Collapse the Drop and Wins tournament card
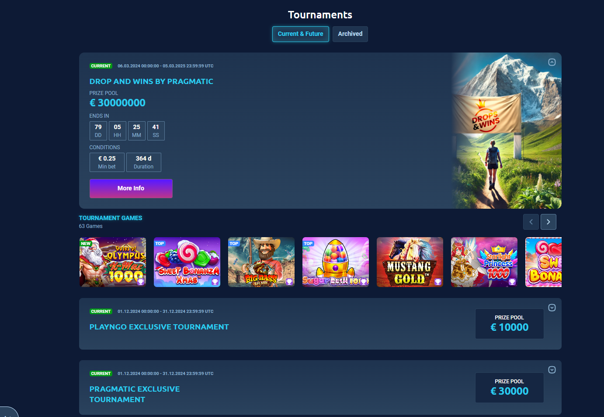Screen dimensions: 604x417 tap(552, 62)
